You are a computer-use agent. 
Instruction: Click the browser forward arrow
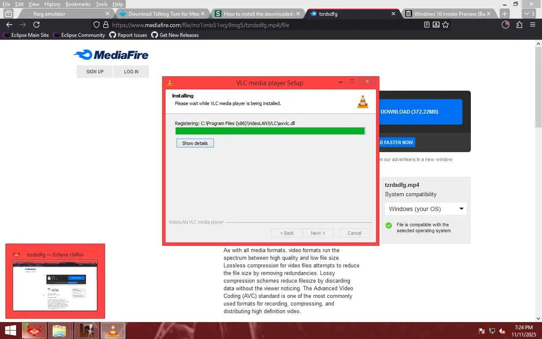(x=23, y=25)
